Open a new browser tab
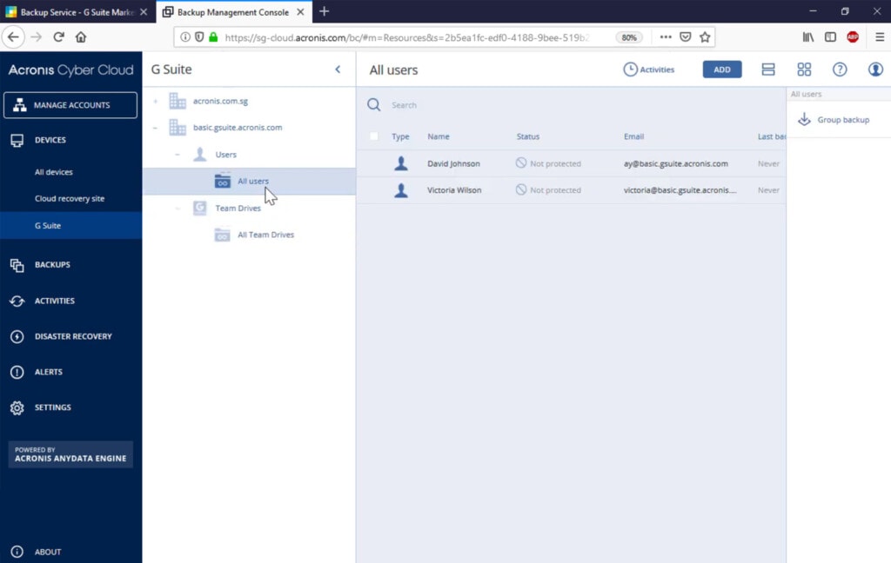 pyautogui.click(x=324, y=11)
